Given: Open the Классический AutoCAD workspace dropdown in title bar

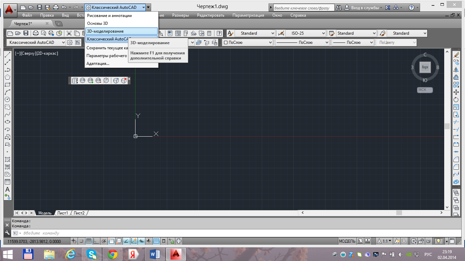Looking at the screenshot, I should click(x=115, y=7).
